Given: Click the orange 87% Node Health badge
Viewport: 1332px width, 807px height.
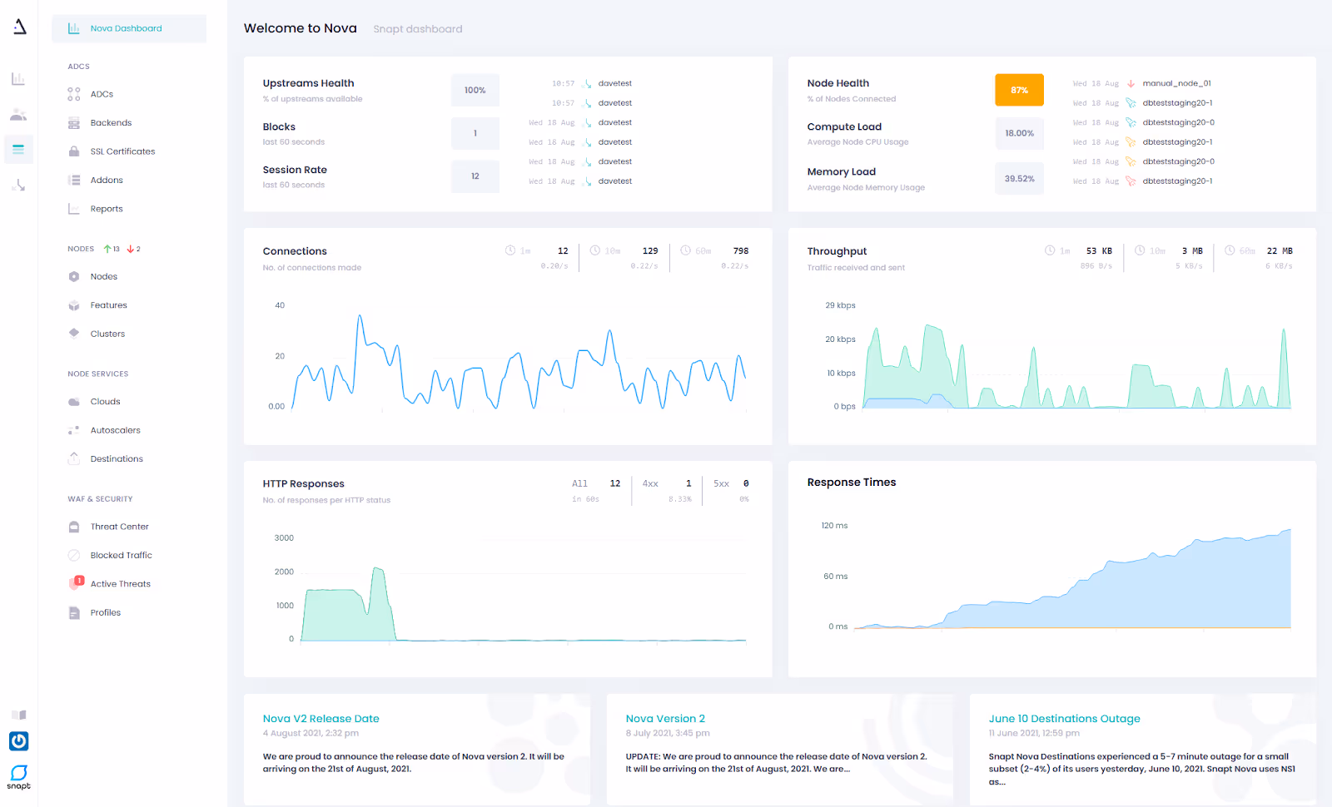Looking at the screenshot, I should [1019, 91].
